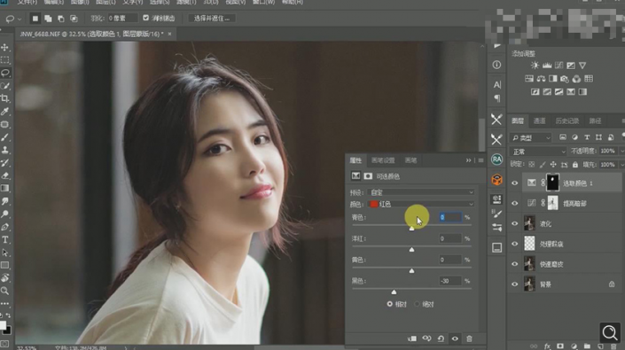Open the Paragraph panel icon
625x350 pixels.
(496, 98)
